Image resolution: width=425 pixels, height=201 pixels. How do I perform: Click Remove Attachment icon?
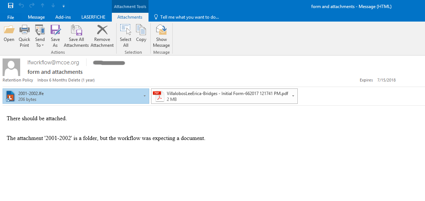click(x=102, y=30)
